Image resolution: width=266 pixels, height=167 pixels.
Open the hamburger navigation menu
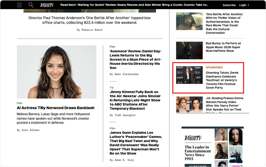click(19, 5)
